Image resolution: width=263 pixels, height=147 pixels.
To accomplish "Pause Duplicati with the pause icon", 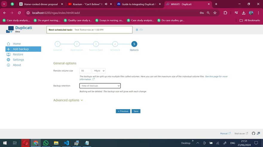I will (x=137, y=30).
